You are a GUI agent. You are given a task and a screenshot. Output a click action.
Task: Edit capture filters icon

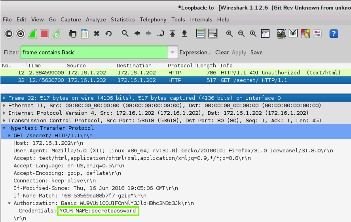coord(281,34)
